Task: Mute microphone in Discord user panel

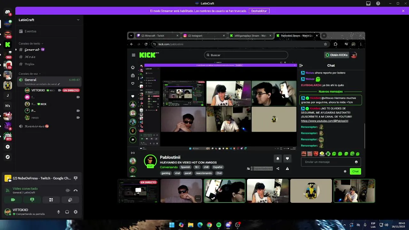Action: (x=58, y=212)
